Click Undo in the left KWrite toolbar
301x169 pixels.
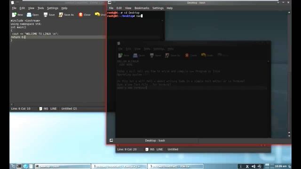[x=100, y=15]
